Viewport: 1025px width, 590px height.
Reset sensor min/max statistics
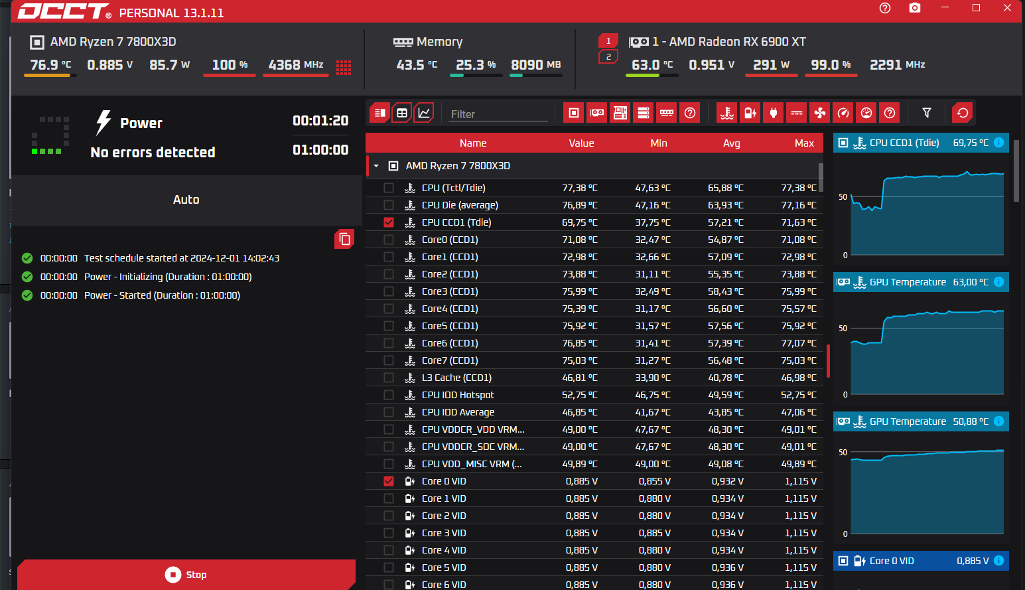point(963,113)
